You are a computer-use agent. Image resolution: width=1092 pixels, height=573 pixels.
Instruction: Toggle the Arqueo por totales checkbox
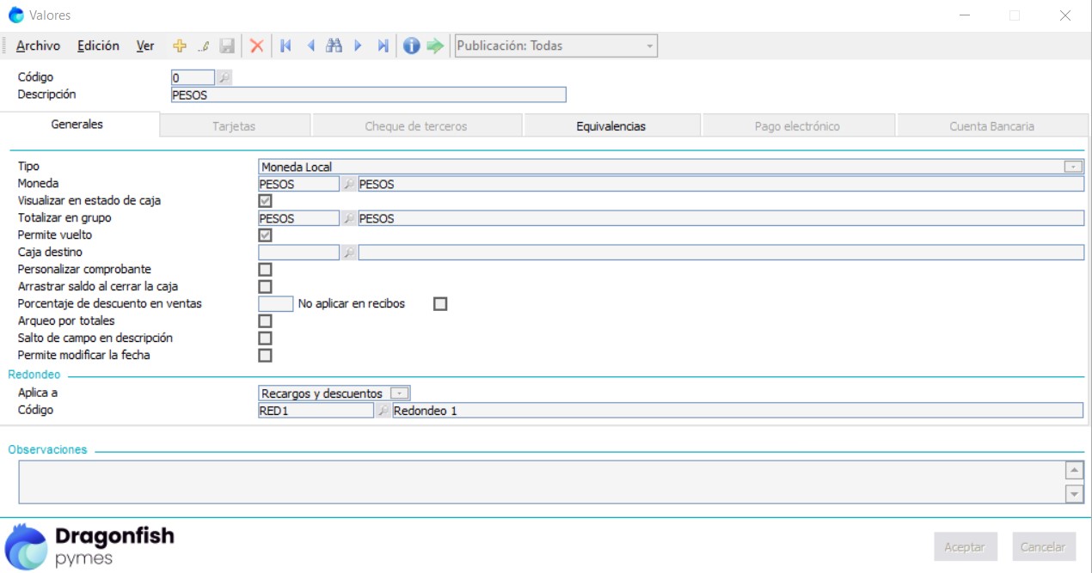point(266,321)
